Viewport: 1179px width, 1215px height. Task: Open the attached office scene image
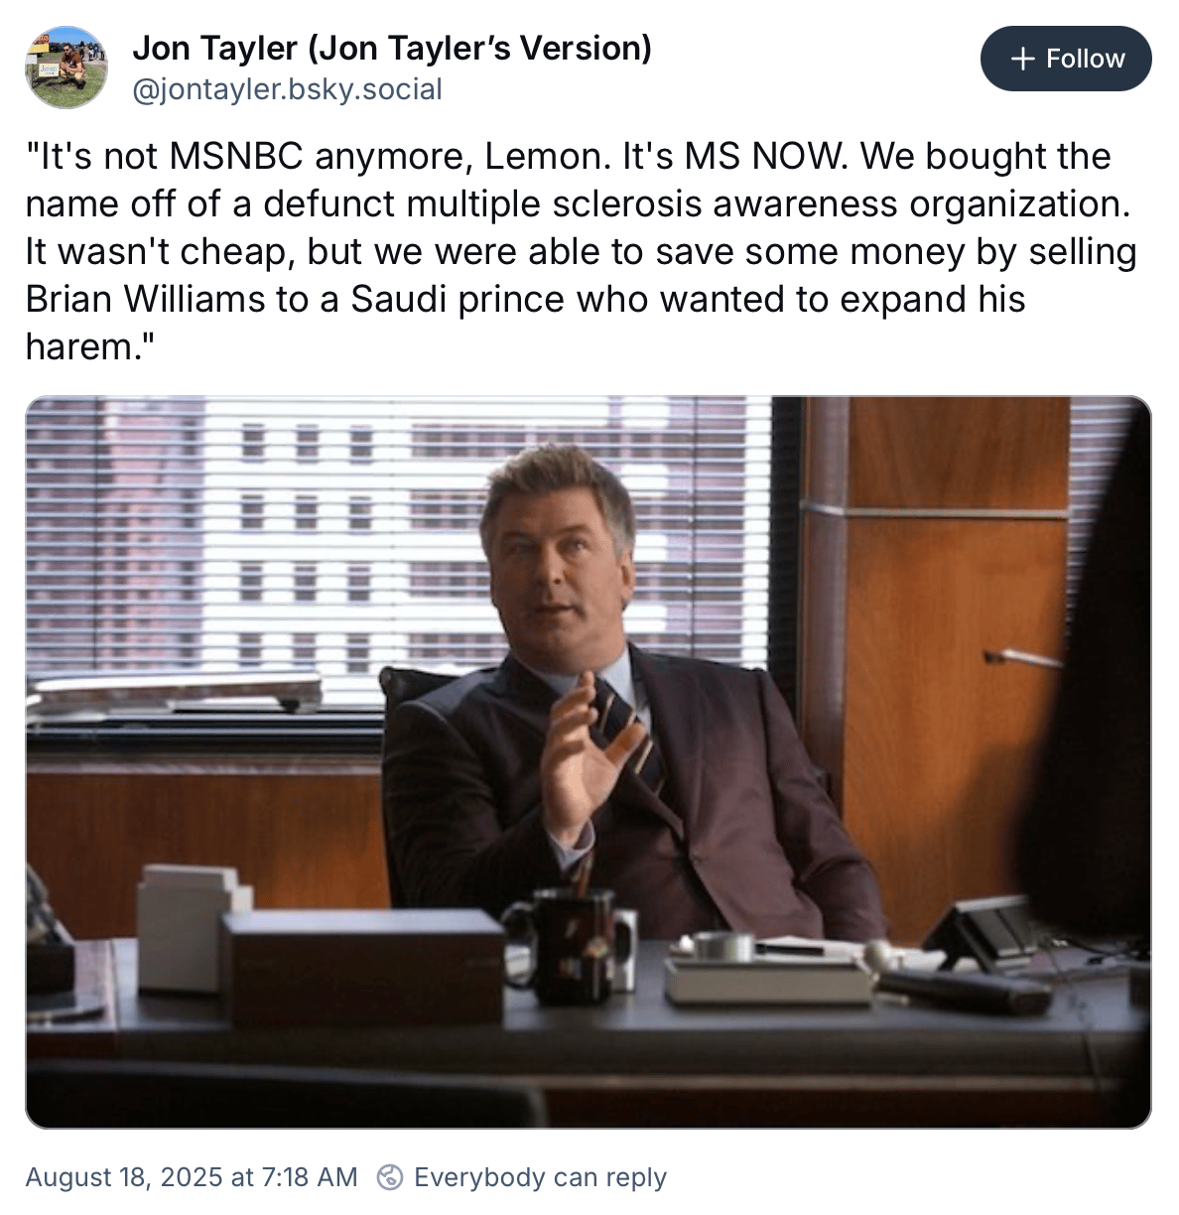coord(589,762)
